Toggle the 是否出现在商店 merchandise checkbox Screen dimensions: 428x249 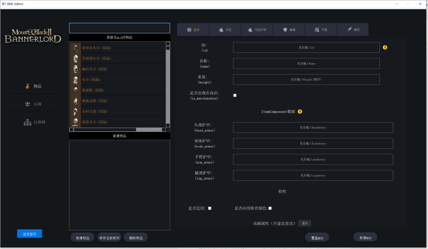tap(235, 95)
